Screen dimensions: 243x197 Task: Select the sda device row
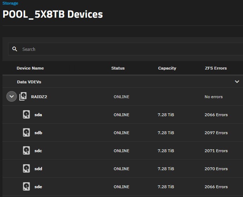point(123,114)
